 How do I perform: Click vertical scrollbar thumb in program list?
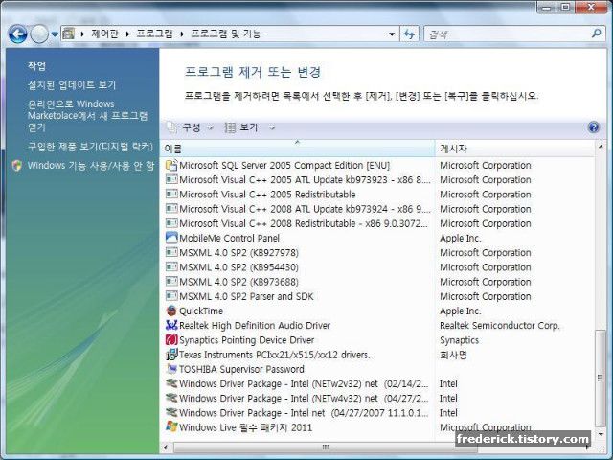pos(600,379)
